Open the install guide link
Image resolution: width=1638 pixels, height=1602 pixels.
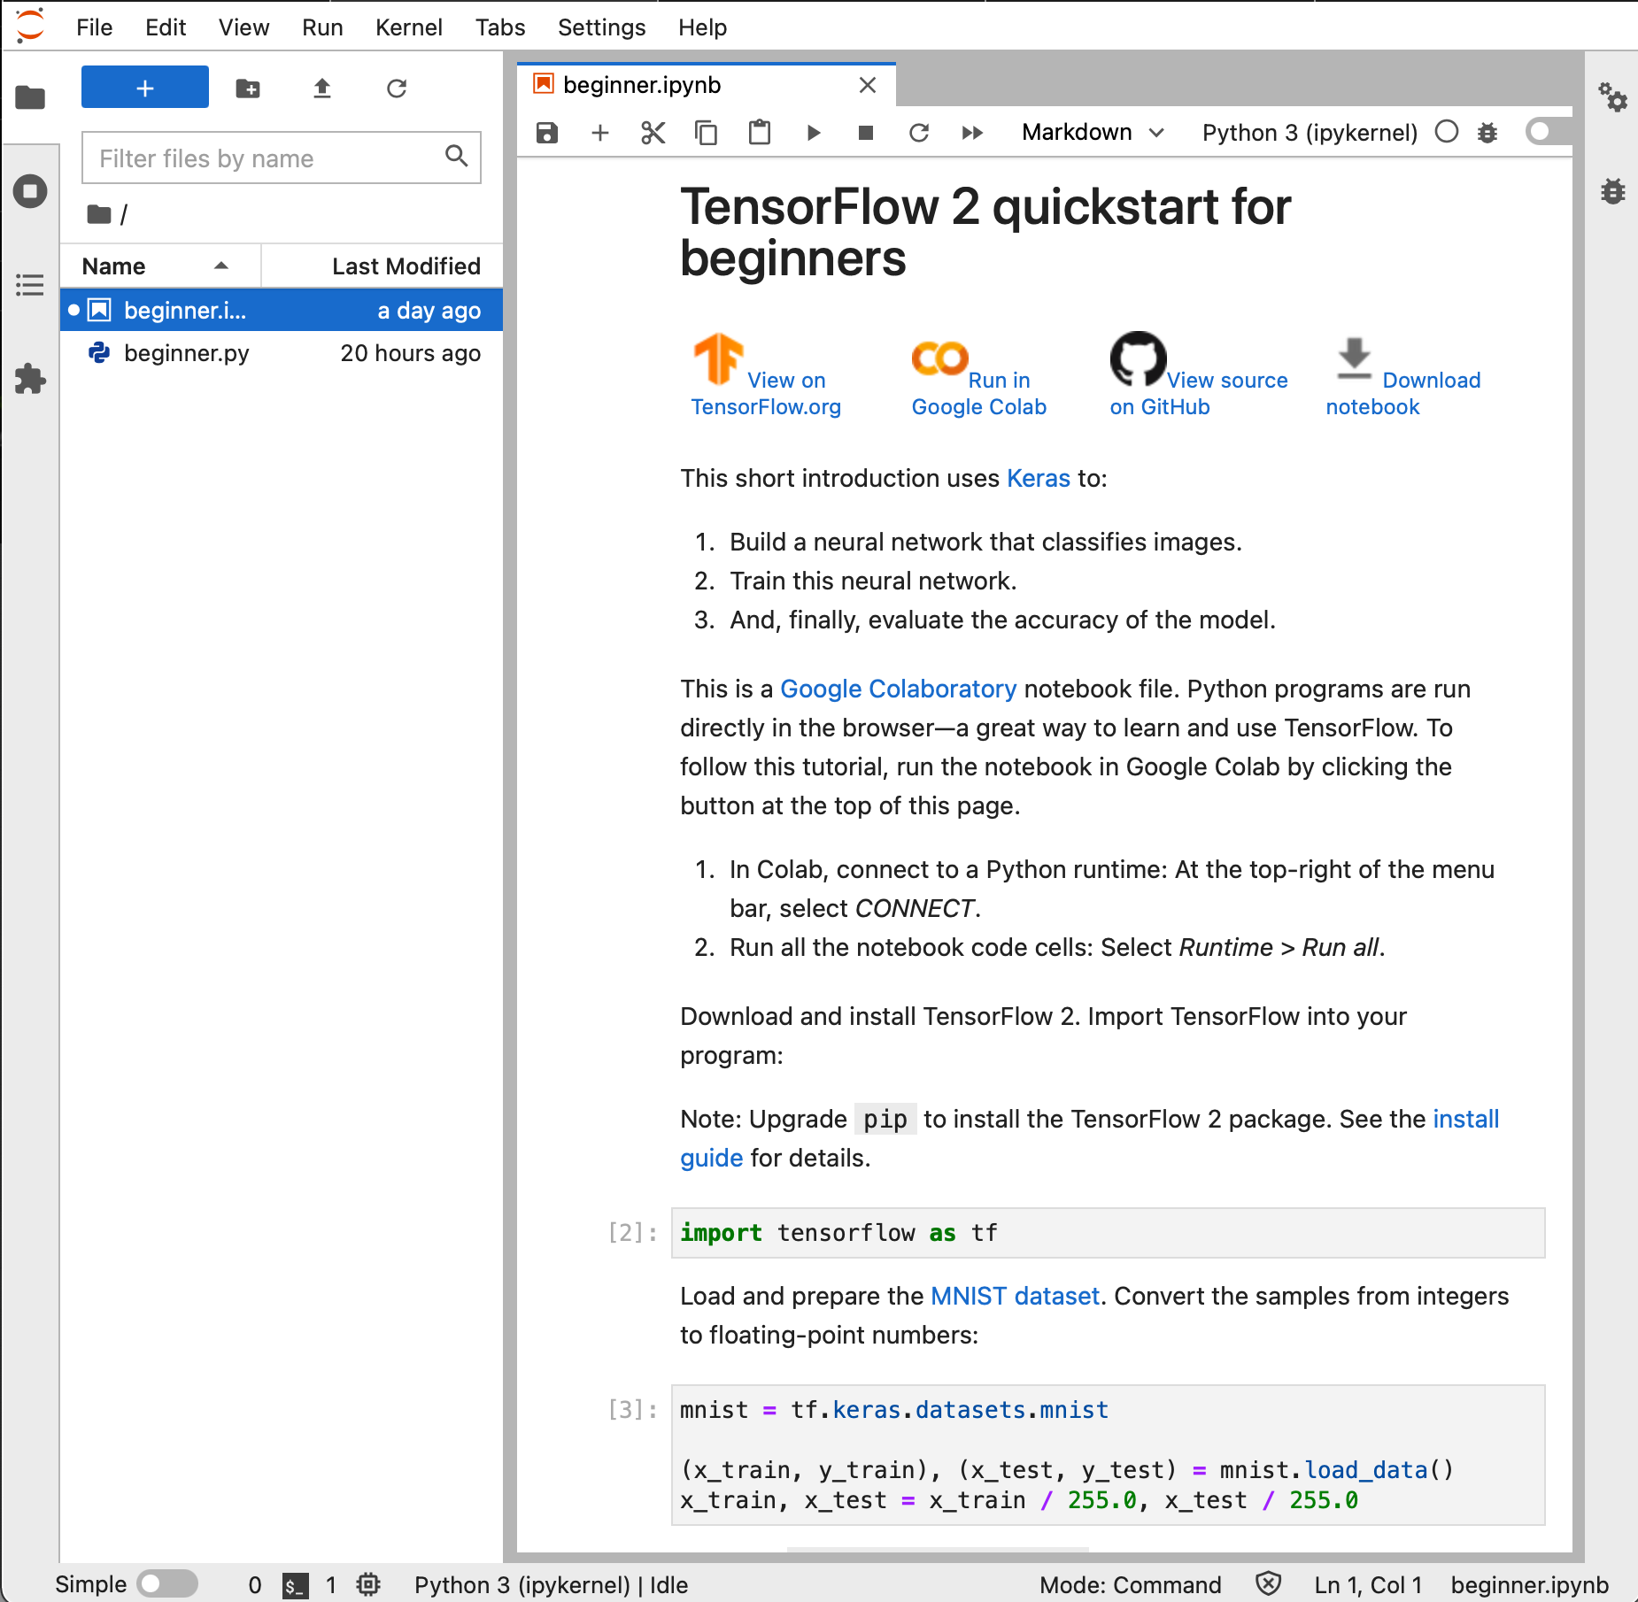pos(1465,1119)
